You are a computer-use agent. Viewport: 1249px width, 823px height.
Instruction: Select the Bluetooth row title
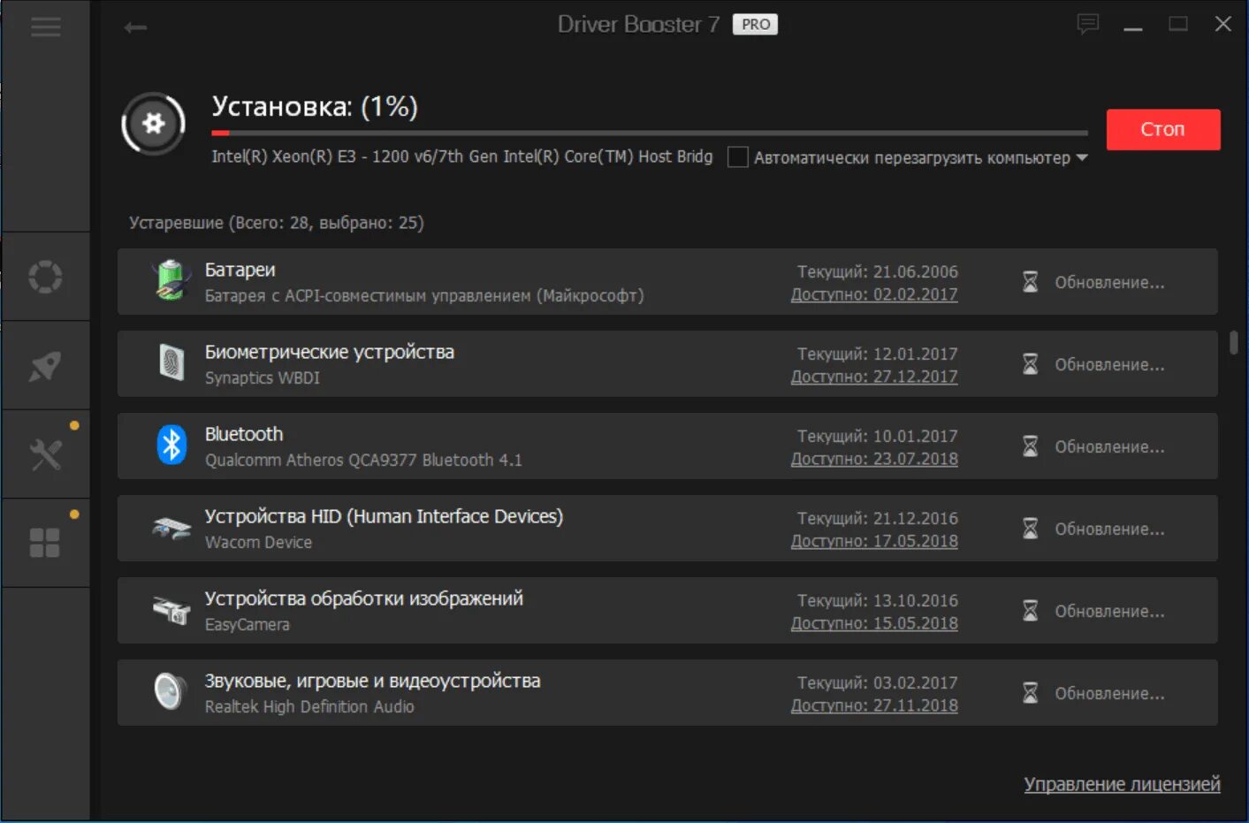[244, 434]
